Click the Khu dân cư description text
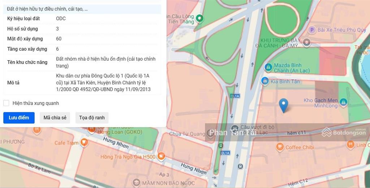This screenshot has width=370, height=188. pos(103,83)
